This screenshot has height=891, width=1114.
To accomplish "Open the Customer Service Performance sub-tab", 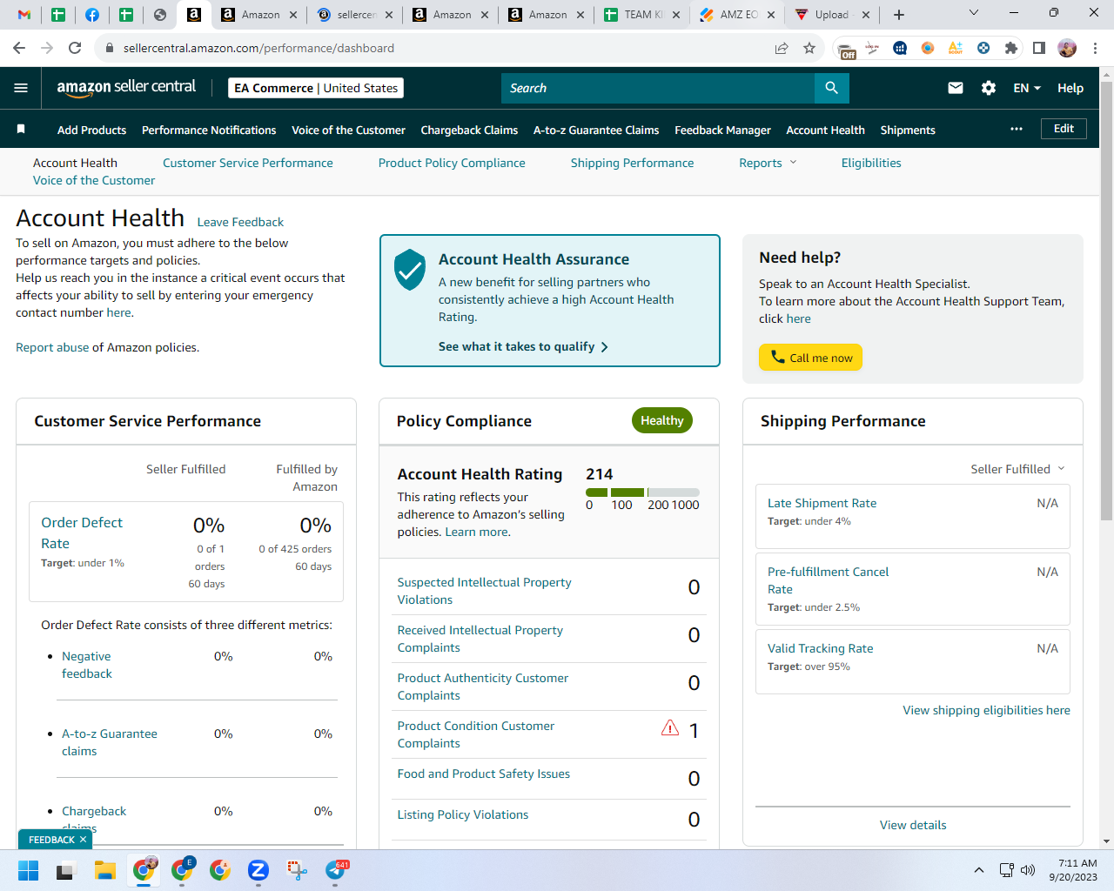I will click(x=248, y=163).
